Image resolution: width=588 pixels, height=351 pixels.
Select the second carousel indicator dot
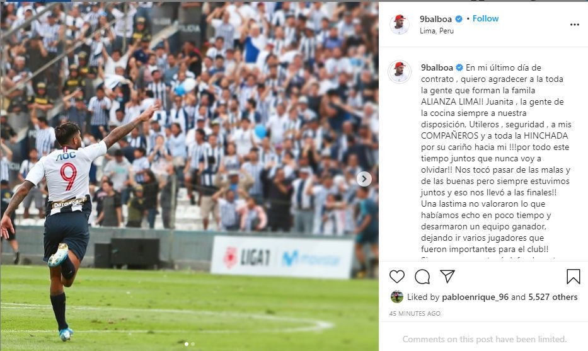click(193, 343)
